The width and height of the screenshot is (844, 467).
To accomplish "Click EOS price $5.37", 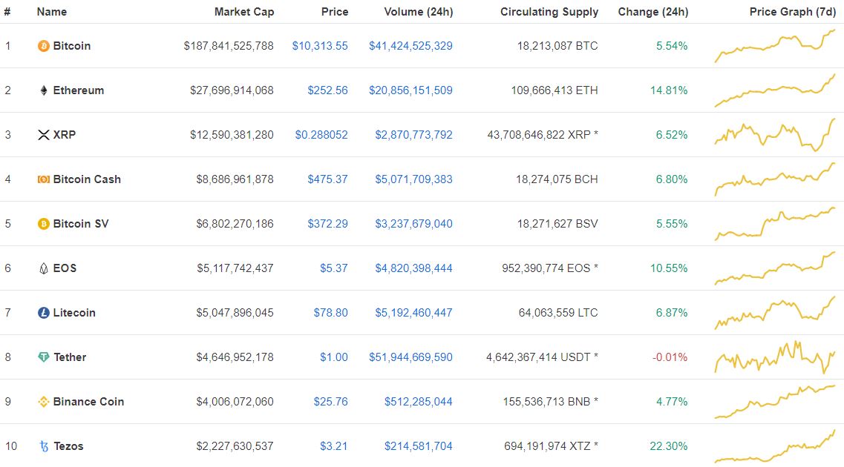I will [334, 268].
